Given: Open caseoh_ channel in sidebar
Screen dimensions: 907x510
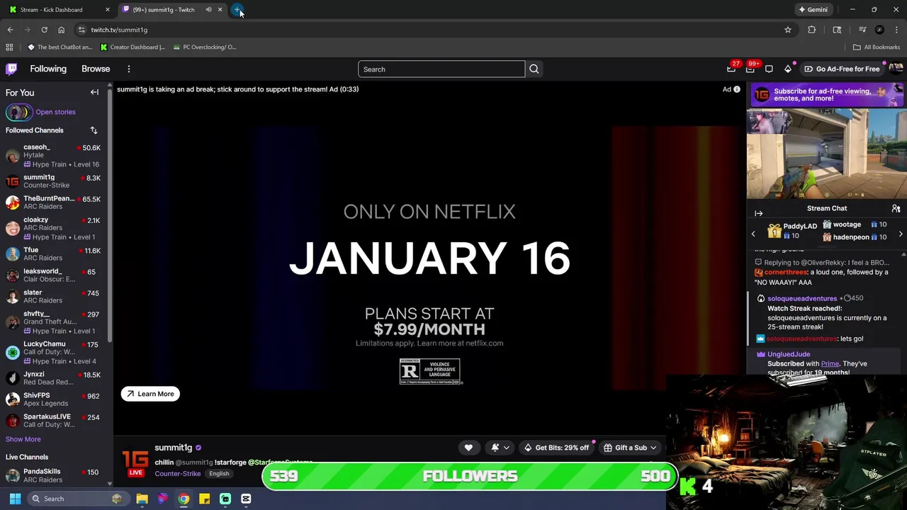Looking at the screenshot, I should pos(55,156).
